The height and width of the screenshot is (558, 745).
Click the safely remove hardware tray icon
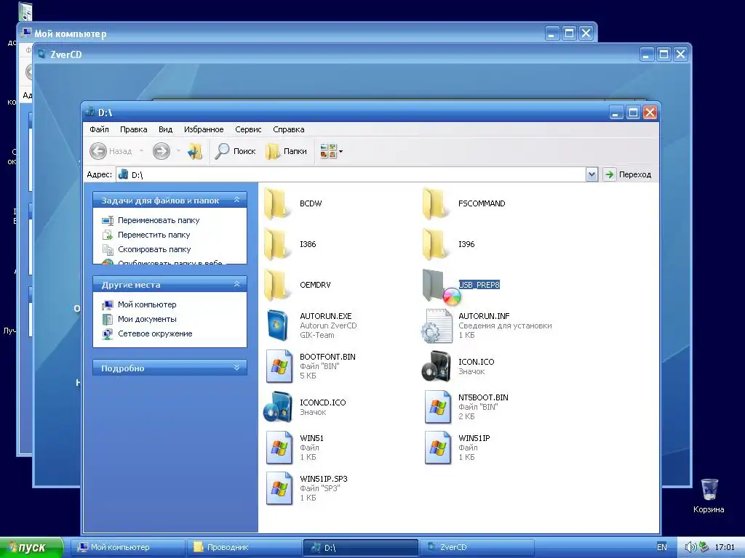(x=704, y=547)
